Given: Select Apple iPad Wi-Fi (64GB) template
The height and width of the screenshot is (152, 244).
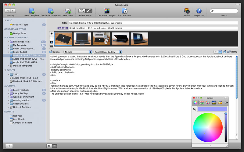Looking at the screenshot, I should (25, 62).
